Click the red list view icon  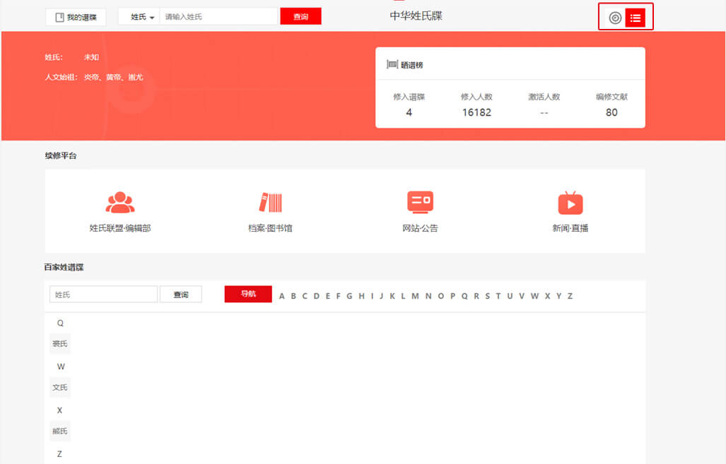(635, 18)
